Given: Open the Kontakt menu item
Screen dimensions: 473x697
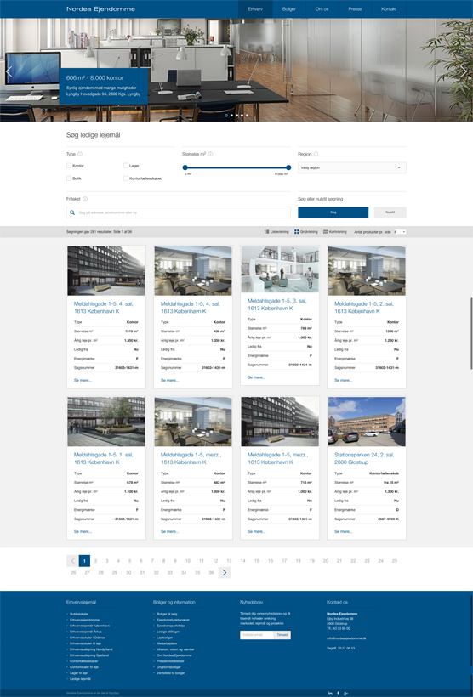Looking at the screenshot, I should pyautogui.click(x=389, y=8).
